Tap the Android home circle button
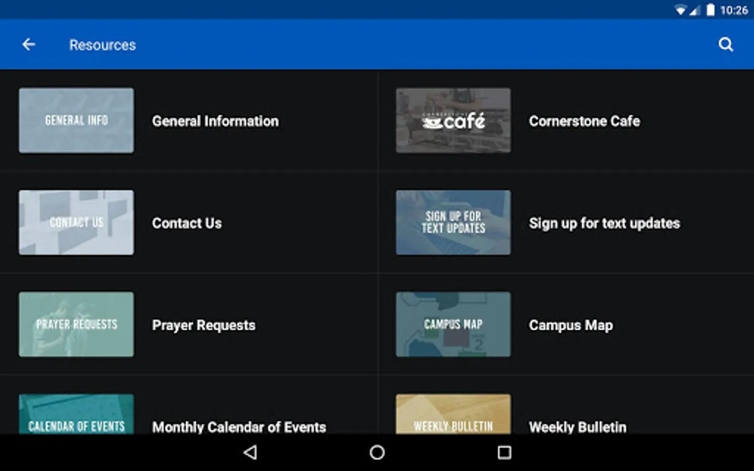754x471 pixels. (x=377, y=452)
